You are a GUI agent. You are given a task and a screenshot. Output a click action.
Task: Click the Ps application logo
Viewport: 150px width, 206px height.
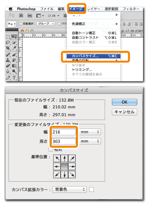pos(11,15)
